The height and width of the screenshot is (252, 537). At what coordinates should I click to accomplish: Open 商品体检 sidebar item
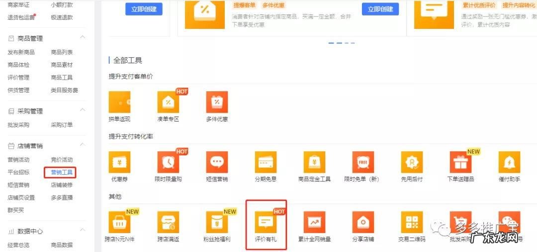click(x=18, y=65)
